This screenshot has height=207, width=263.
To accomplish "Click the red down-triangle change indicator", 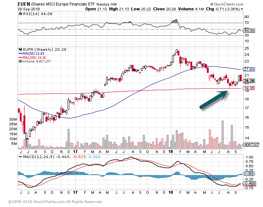I will 242,9.
